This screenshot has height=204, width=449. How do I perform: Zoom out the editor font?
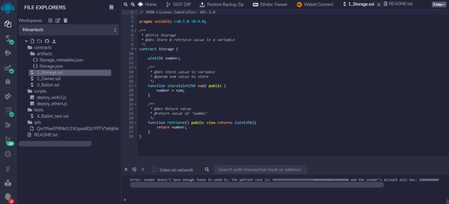125,4
